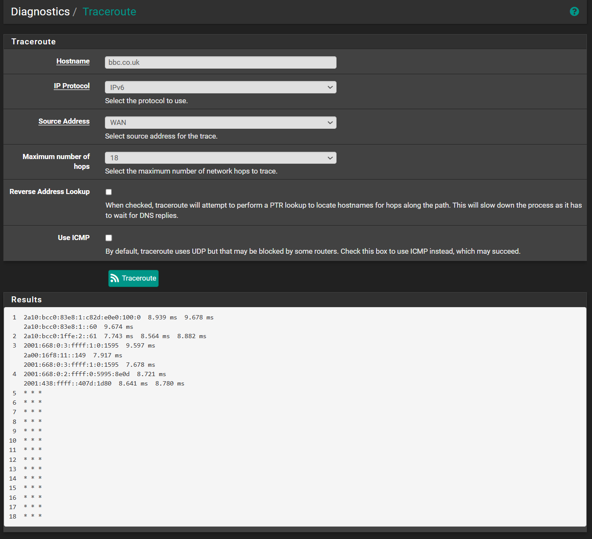Click the Maximum number of hops label

click(x=56, y=161)
